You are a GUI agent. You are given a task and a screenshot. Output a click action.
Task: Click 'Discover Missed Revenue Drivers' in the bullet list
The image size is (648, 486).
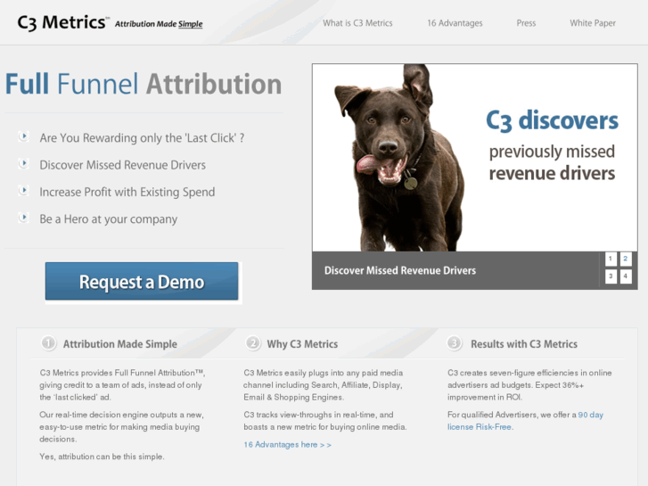click(123, 165)
